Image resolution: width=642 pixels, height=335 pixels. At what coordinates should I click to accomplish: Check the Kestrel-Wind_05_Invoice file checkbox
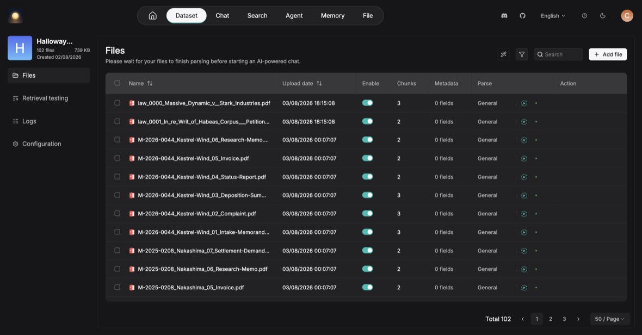pyautogui.click(x=117, y=158)
